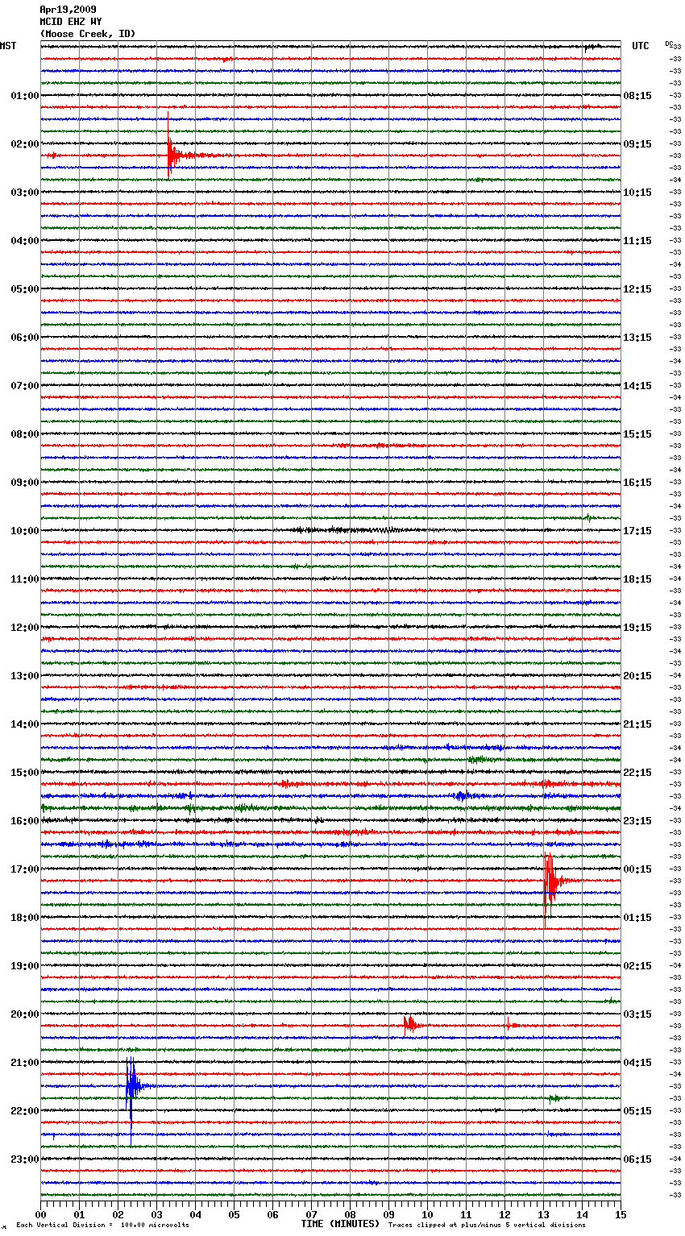The image size is (685, 1236).
Task: Click the 22:15 UTC row label
Action: click(x=637, y=773)
